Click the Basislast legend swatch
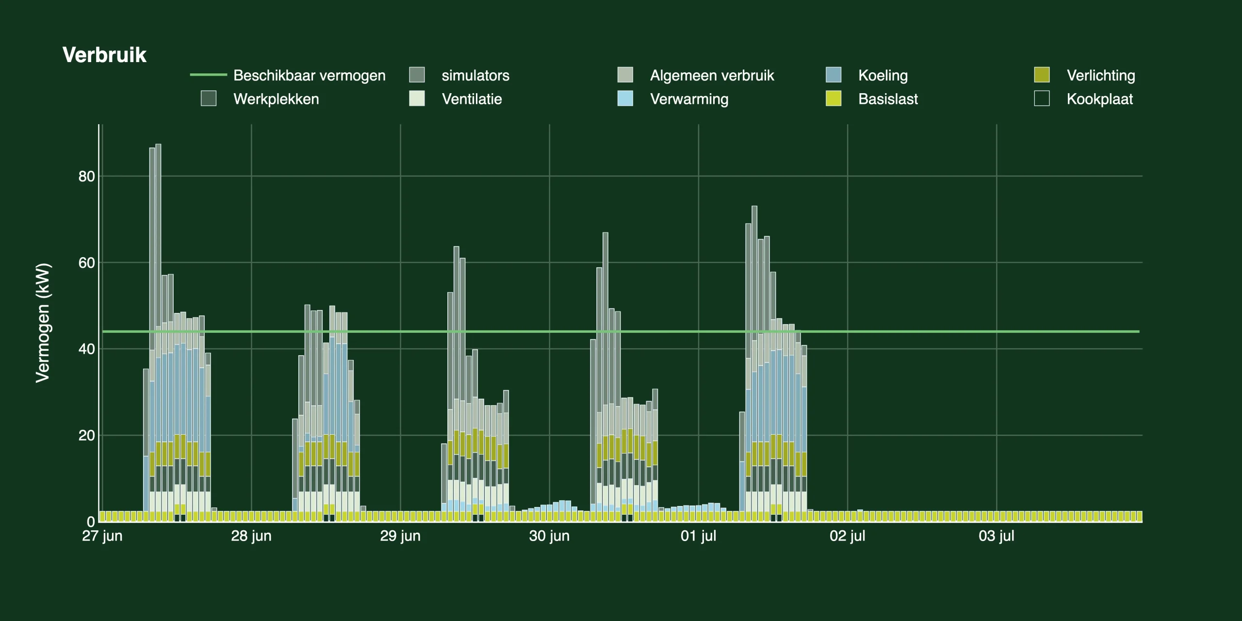This screenshot has width=1242, height=621. coord(833,98)
